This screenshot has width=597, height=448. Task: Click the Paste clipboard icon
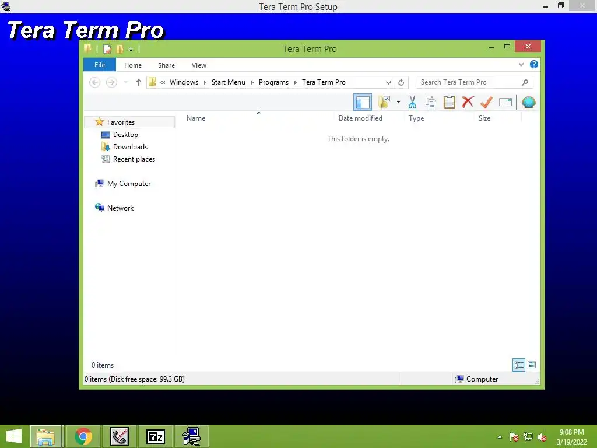click(449, 102)
